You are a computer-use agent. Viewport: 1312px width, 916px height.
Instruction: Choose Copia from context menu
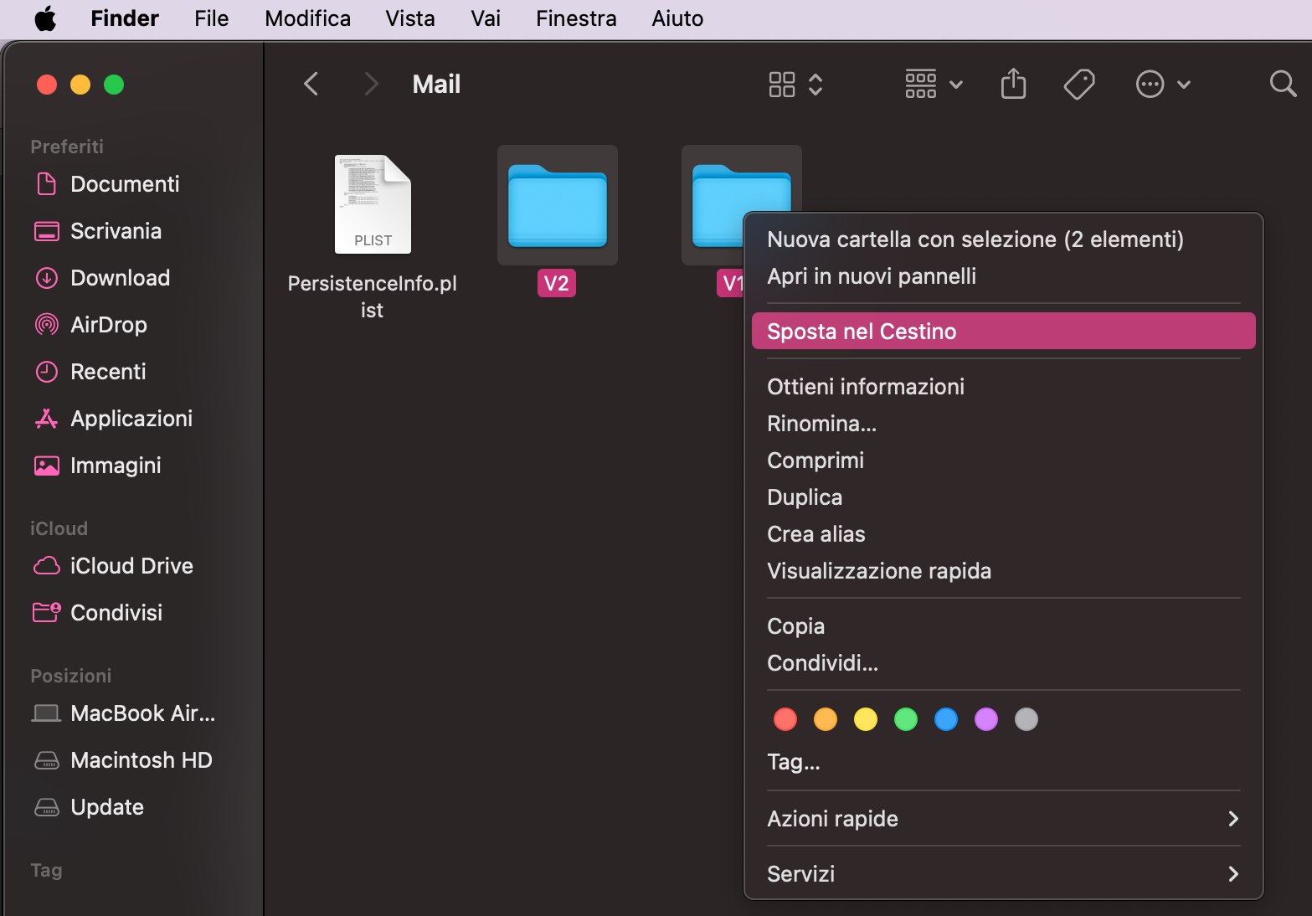(x=1003, y=626)
